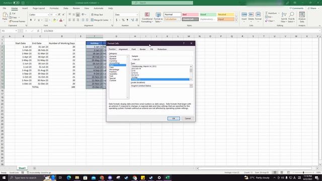Click the Format cells ribbon icon
Viewport: 322px width, 181px height.
[x=258, y=15]
